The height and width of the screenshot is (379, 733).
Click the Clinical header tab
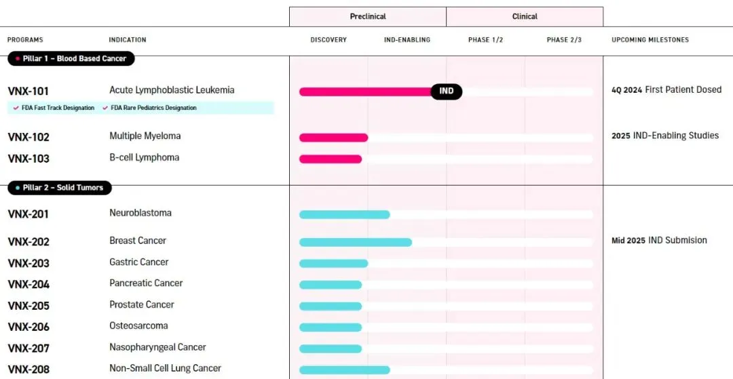(525, 17)
